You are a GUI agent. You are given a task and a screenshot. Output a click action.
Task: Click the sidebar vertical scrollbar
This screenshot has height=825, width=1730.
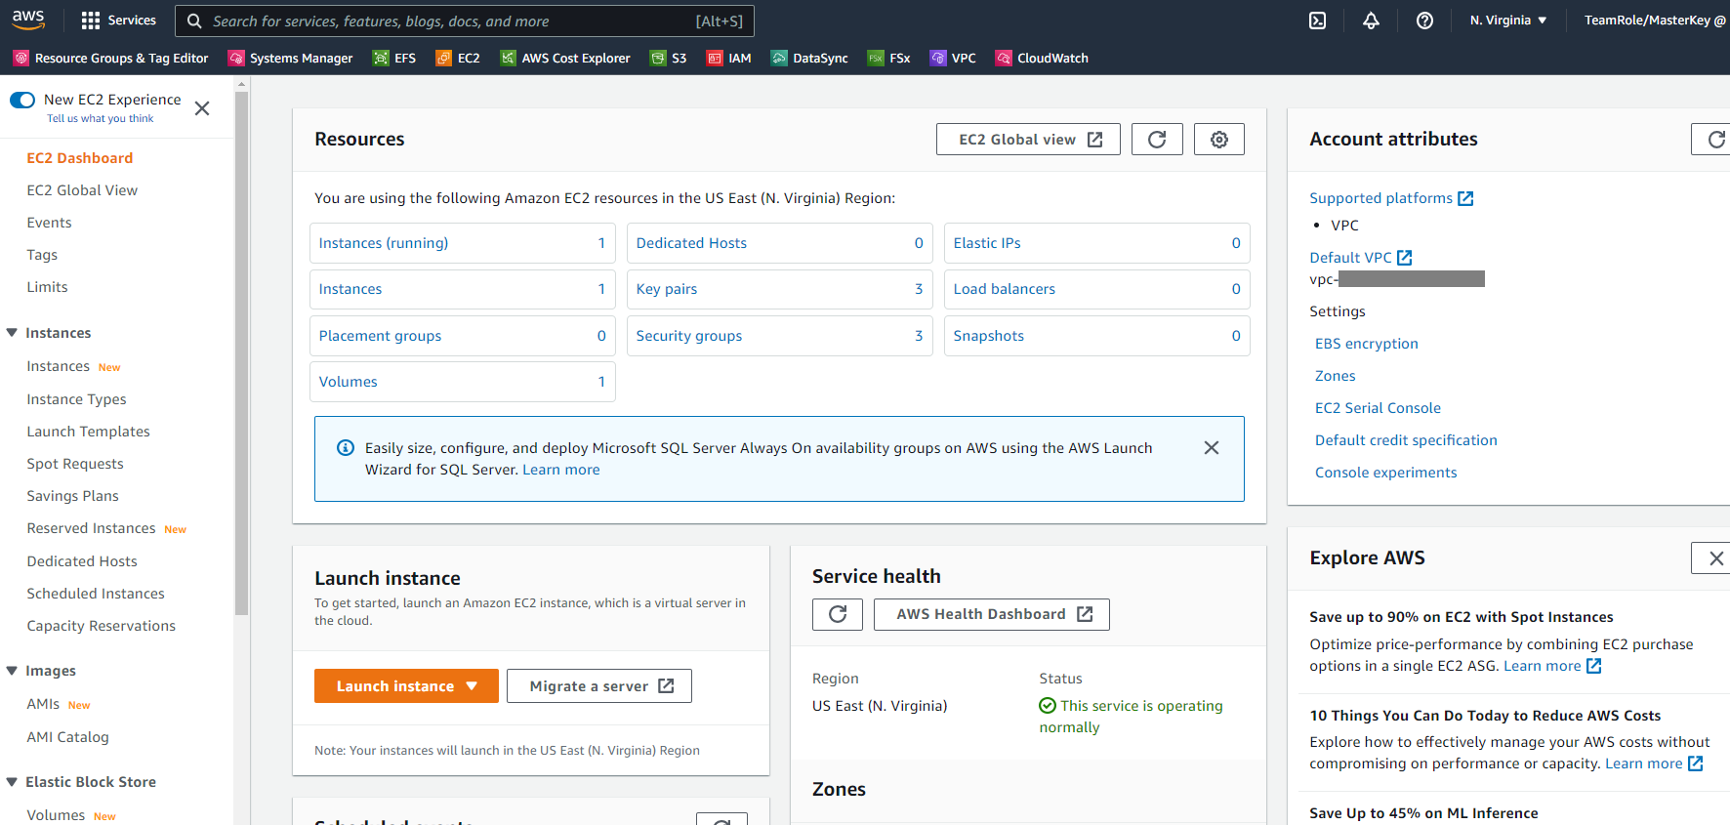241,353
